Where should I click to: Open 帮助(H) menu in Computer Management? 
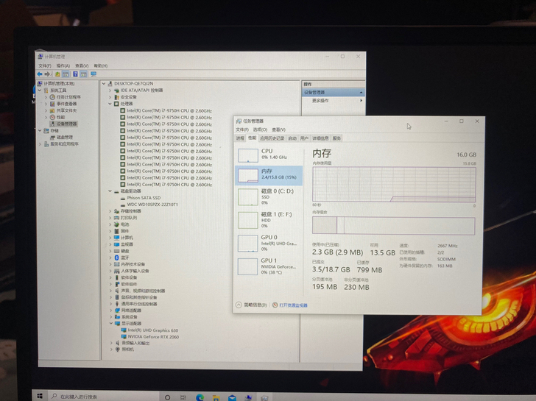click(x=101, y=65)
